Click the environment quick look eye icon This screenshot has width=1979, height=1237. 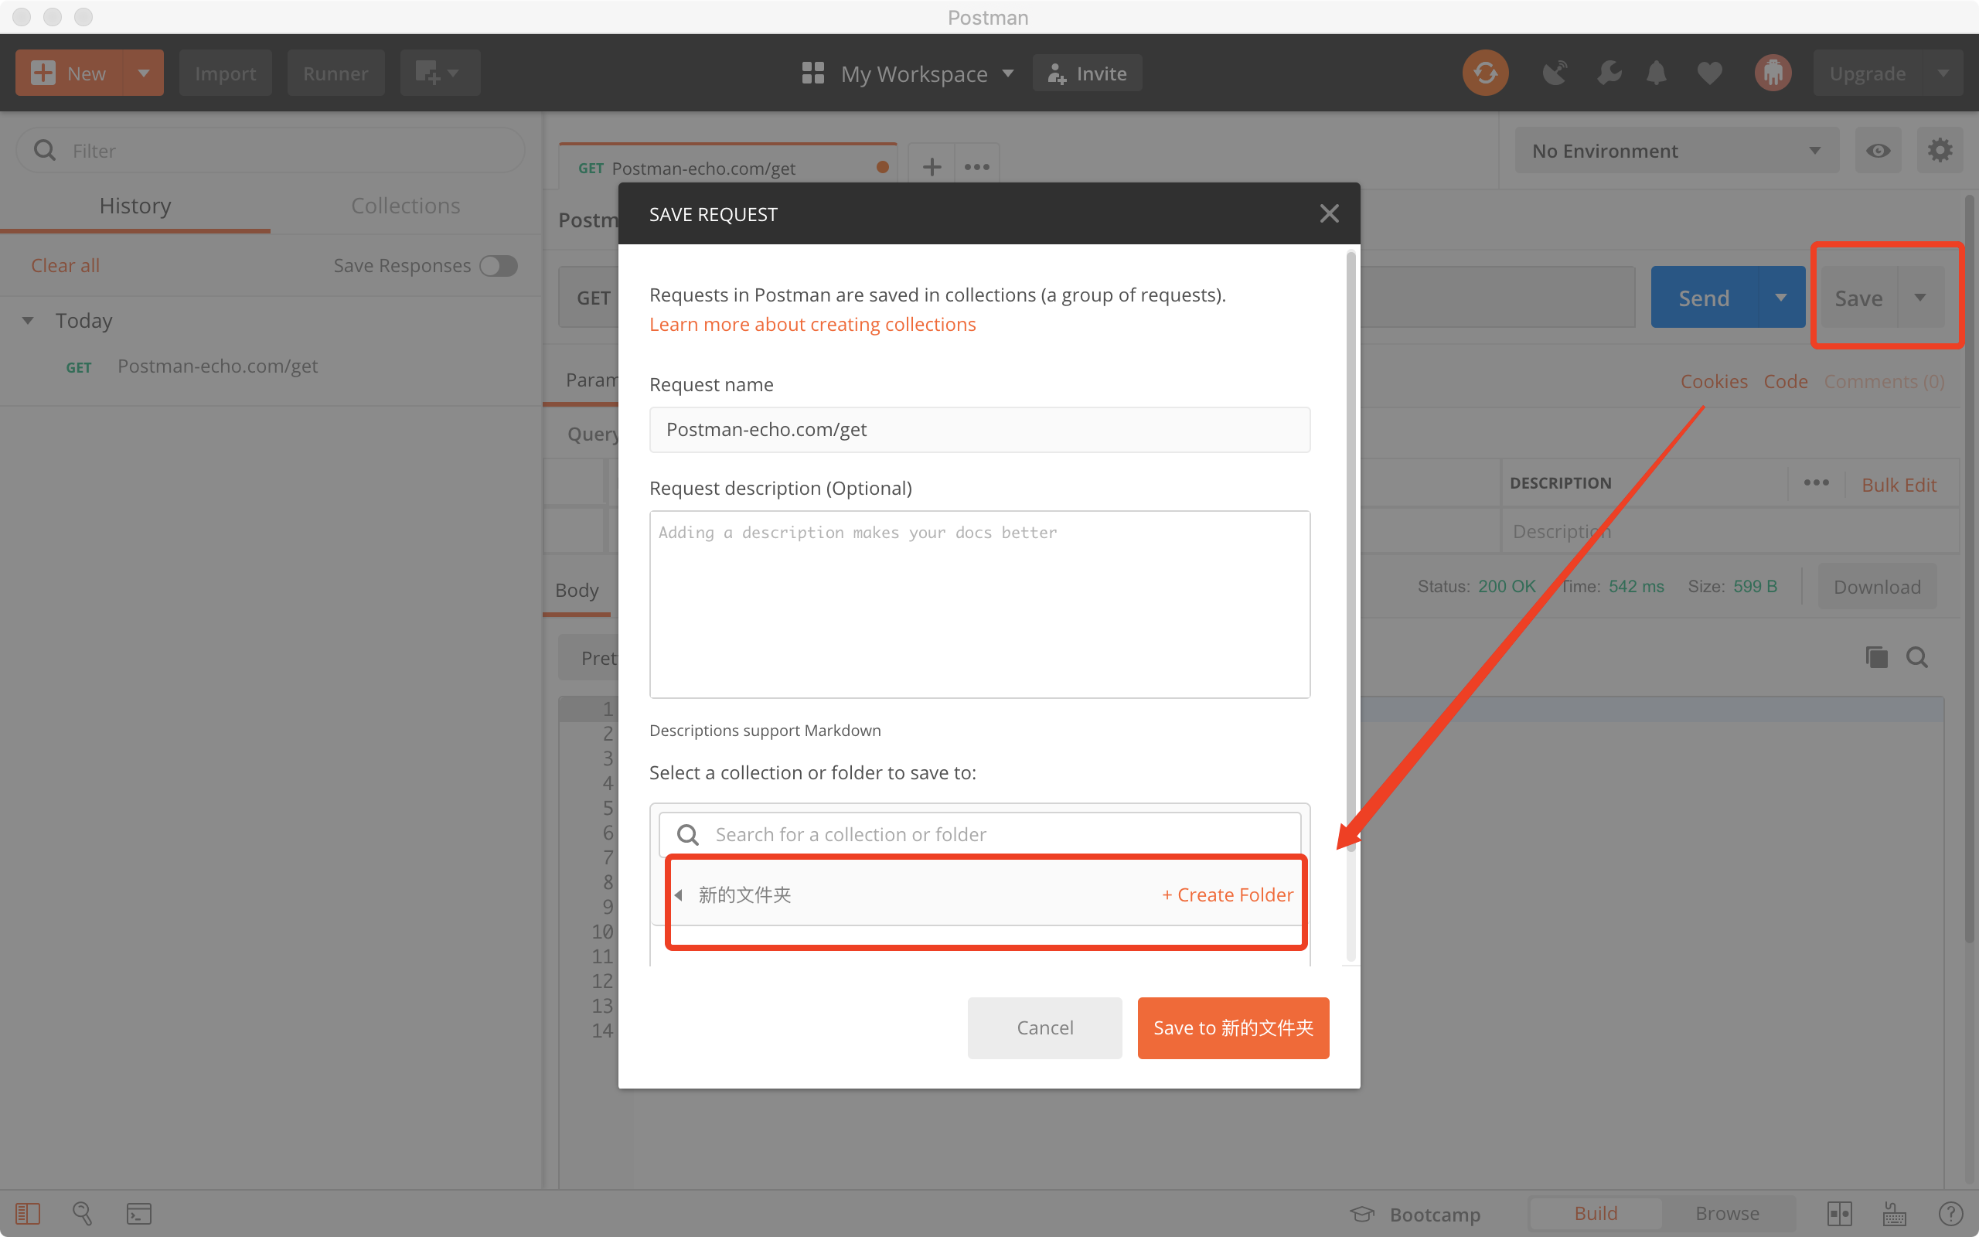(x=1878, y=151)
